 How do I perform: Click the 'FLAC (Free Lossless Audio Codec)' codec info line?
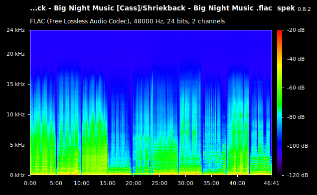[x=128, y=21]
